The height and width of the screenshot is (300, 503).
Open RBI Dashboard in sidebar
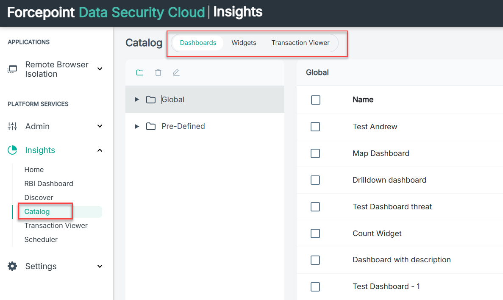[x=49, y=183]
